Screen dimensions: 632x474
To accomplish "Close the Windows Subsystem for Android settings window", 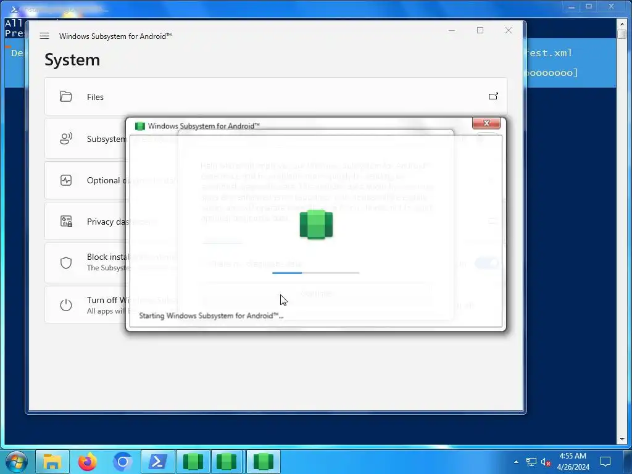I will pyautogui.click(x=509, y=30).
